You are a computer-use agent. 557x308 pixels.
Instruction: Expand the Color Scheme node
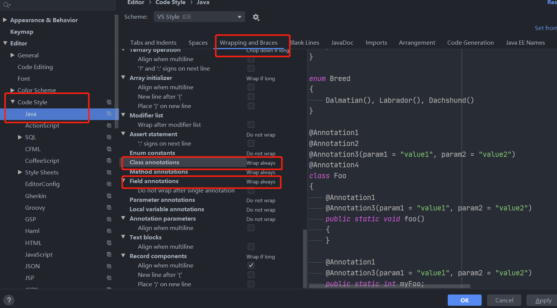[x=12, y=90]
